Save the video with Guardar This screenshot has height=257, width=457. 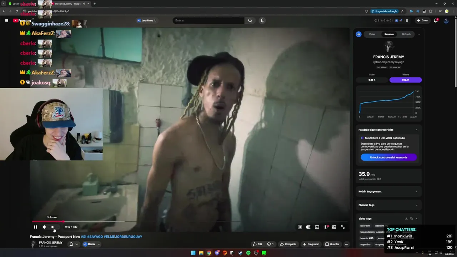click(332, 244)
